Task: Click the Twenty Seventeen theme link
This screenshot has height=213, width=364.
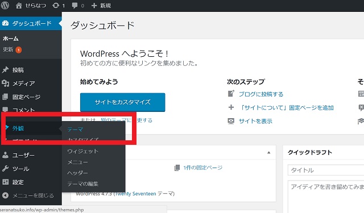Action: click(135, 194)
